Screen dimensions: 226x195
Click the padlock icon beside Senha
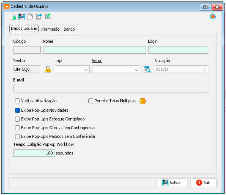[48, 69]
